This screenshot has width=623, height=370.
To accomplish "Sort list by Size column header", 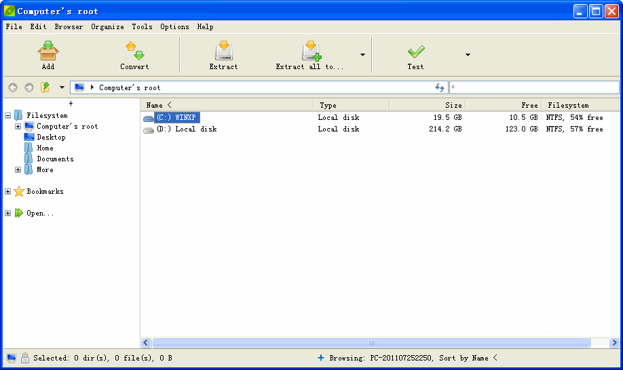I will (427, 105).
